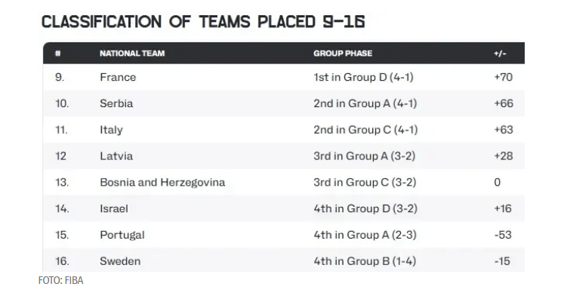Click '2nd in Group A (4-1)' cell
The height and width of the screenshot is (296, 567).
[365, 103]
